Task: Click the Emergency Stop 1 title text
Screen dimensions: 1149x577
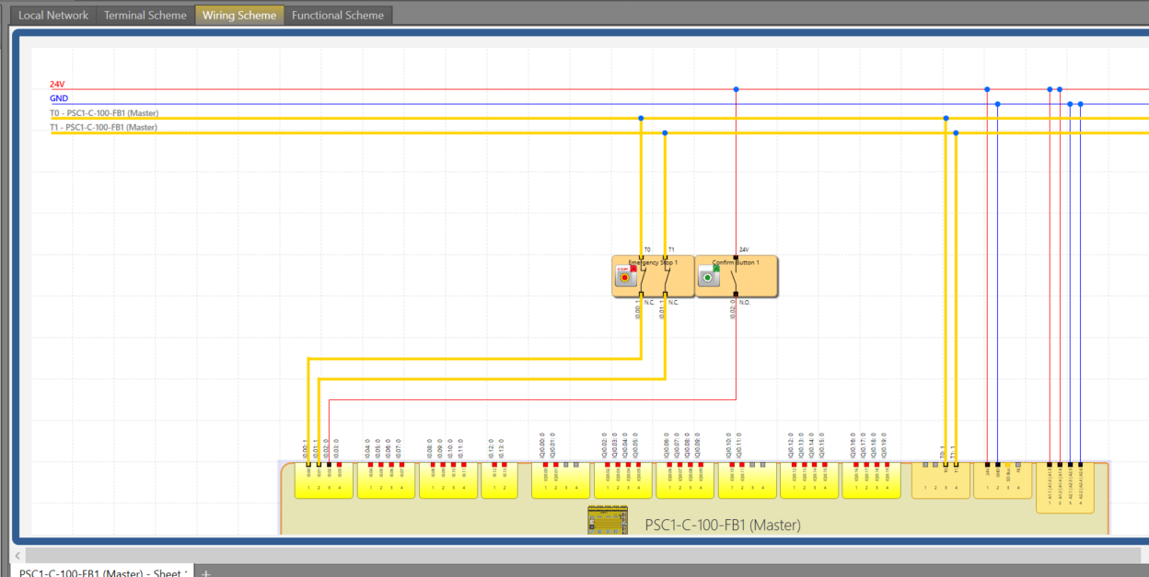Action: click(653, 262)
